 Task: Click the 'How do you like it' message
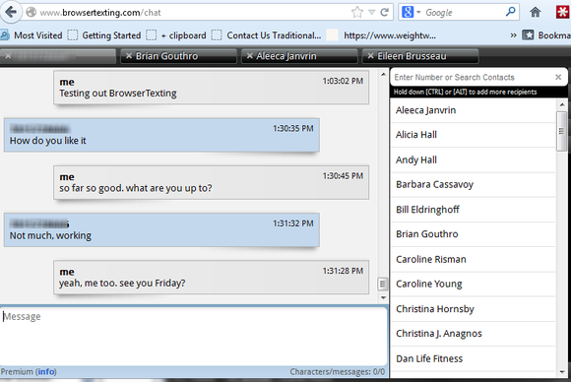click(161, 135)
